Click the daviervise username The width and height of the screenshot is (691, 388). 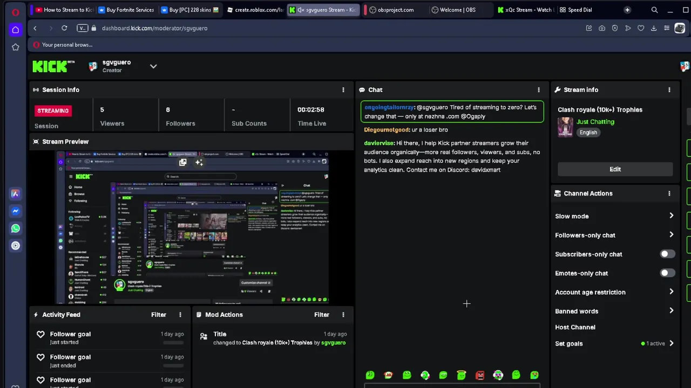[378, 143]
